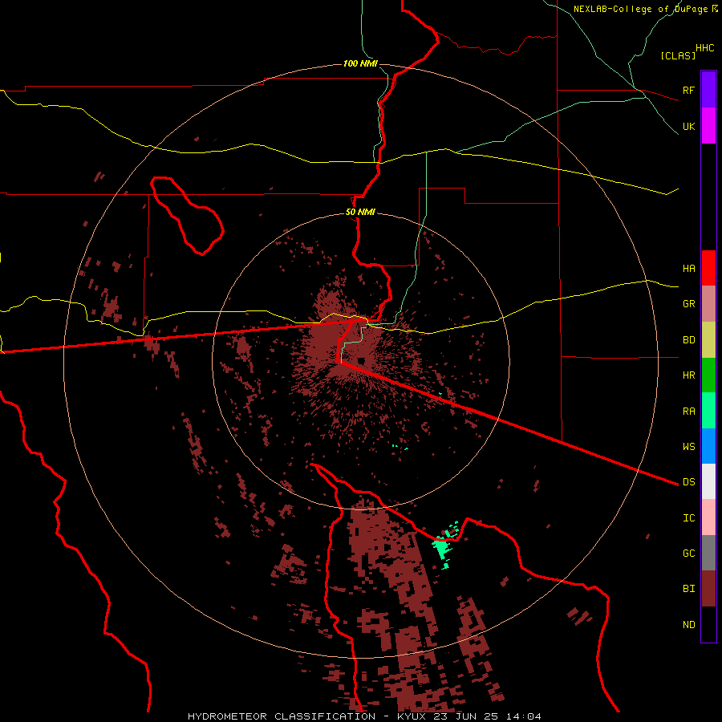Click the DS legend label
722x722 pixels.
tap(688, 482)
